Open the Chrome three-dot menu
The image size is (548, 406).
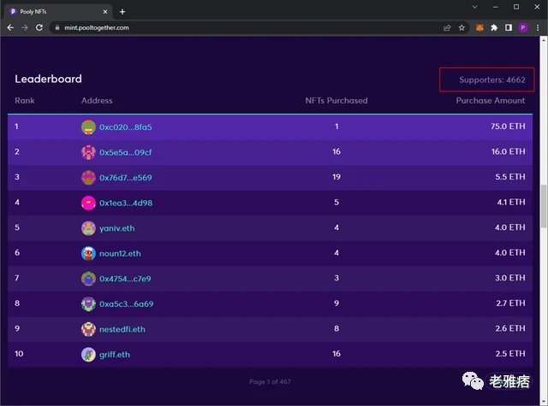click(538, 27)
